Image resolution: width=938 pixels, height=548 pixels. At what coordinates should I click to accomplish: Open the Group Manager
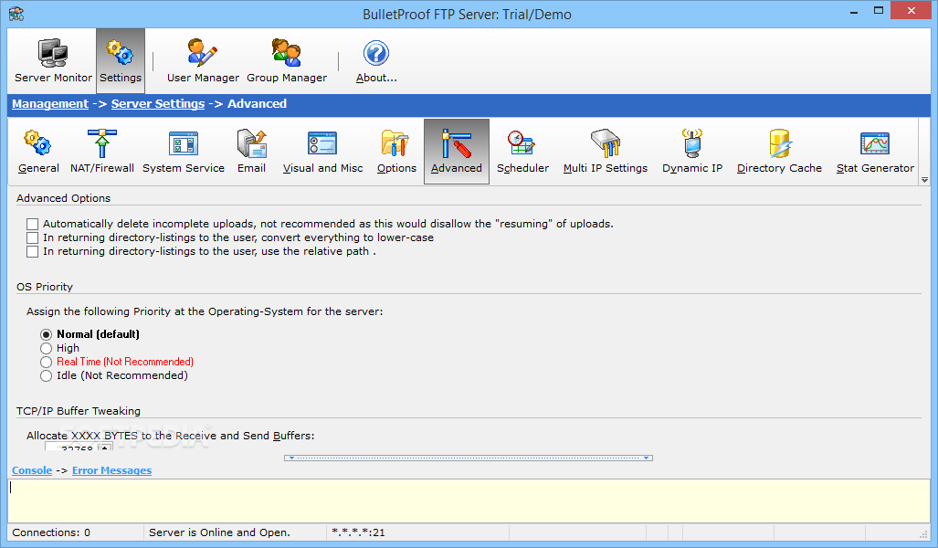[287, 60]
